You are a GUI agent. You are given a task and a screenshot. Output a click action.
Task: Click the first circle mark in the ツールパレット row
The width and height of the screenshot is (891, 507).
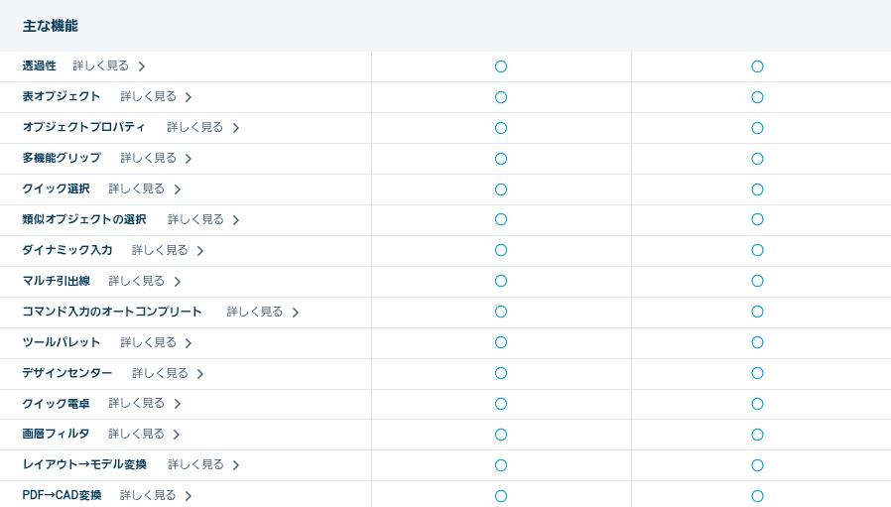[501, 342]
